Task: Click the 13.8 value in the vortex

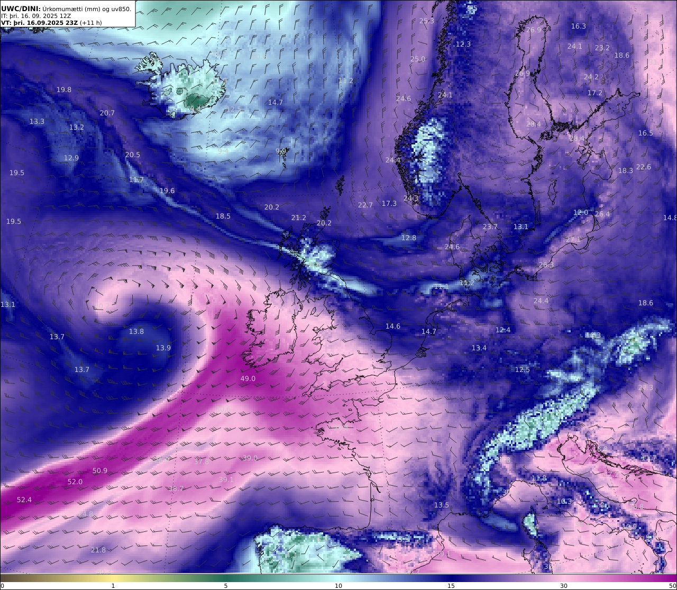Action: [136, 332]
